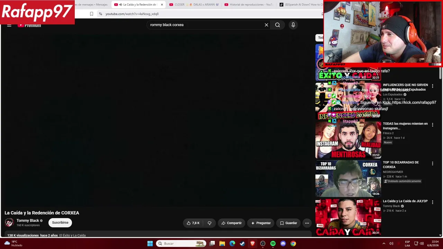Subscribe to Tommy Black with Suscribirse

pos(60,223)
